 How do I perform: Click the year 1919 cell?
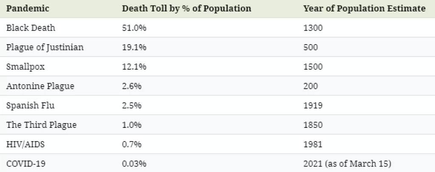[313, 105]
